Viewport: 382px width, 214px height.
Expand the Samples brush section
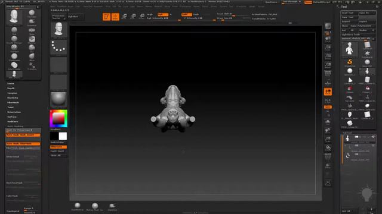pyautogui.click(x=12, y=93)
